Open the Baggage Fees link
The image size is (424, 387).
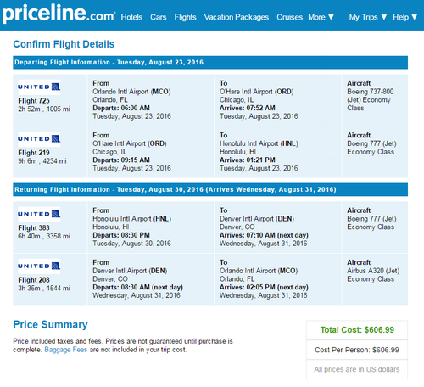[66, 350]
